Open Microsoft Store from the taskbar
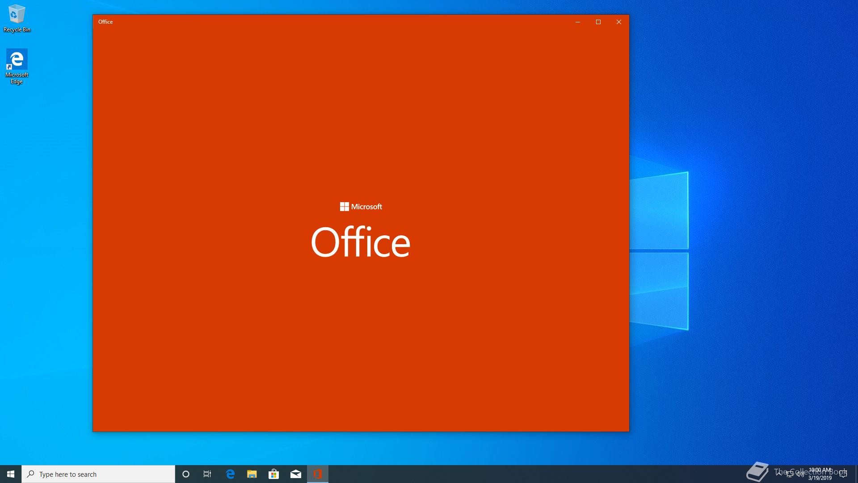 point(273,474)
